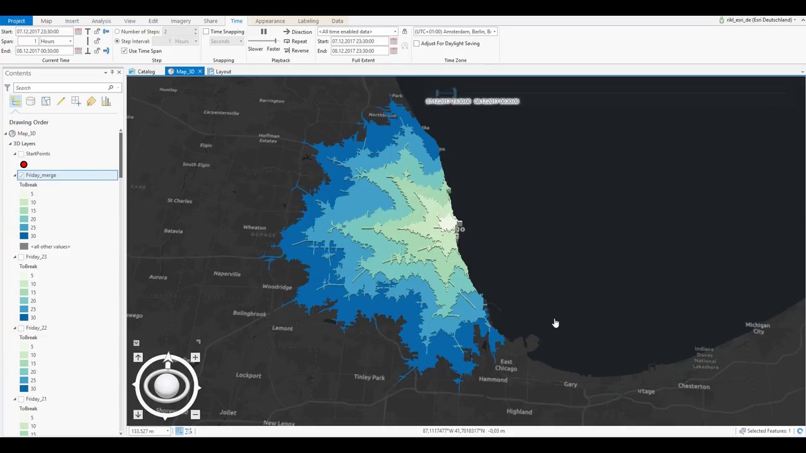Viewport: 806px width, 453px height.
Task: Open the Span units Hours dropdown
Action: tap(69, 41)
